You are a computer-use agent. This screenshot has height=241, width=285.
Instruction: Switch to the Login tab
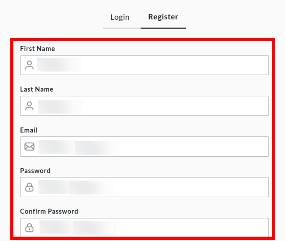(120, 17)
